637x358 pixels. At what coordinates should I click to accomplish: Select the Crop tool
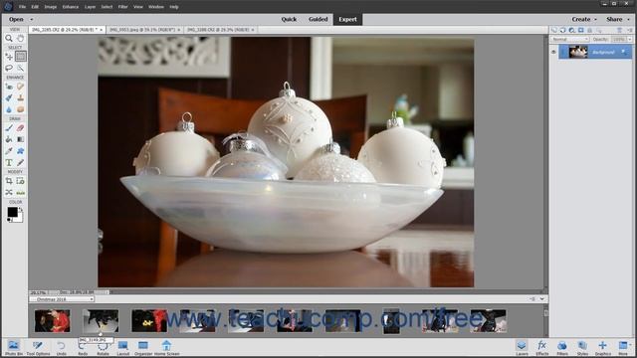click(x=9, y=181)
